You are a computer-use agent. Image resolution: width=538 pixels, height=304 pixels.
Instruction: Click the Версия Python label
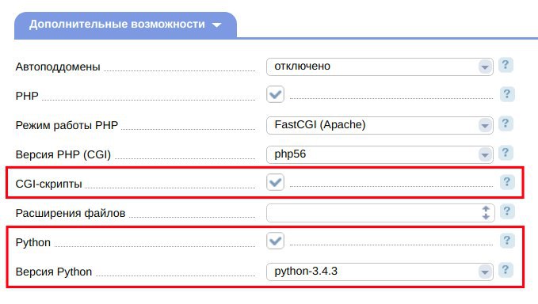pyautogui.click(x=54, y=272)
